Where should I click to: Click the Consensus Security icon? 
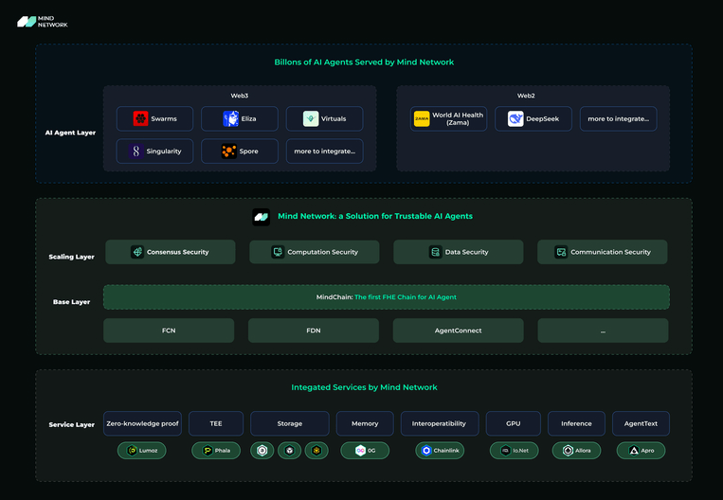click(137, 252)
